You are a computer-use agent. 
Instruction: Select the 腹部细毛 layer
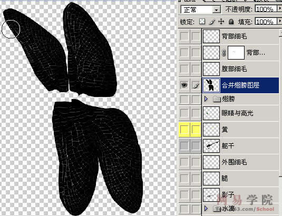(x=240, y=69)
